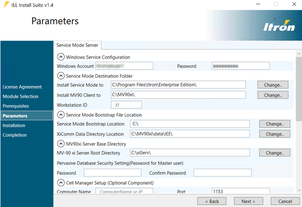
Task: Collapse the Service Mode Bootstrap File Location section
Action: (61, 115)
